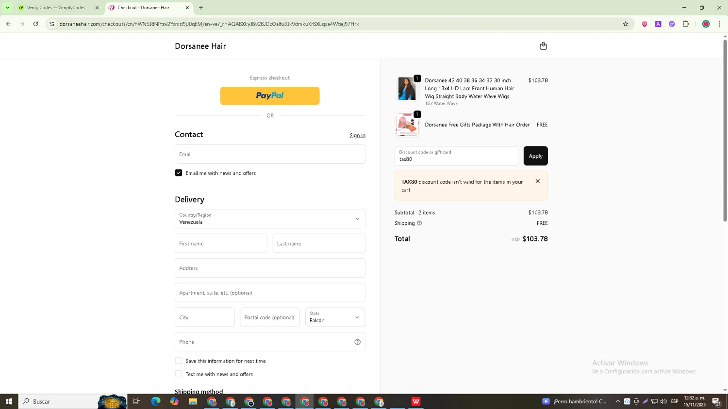
Task: Open the Windows Start menu
Action: (9, 401)
